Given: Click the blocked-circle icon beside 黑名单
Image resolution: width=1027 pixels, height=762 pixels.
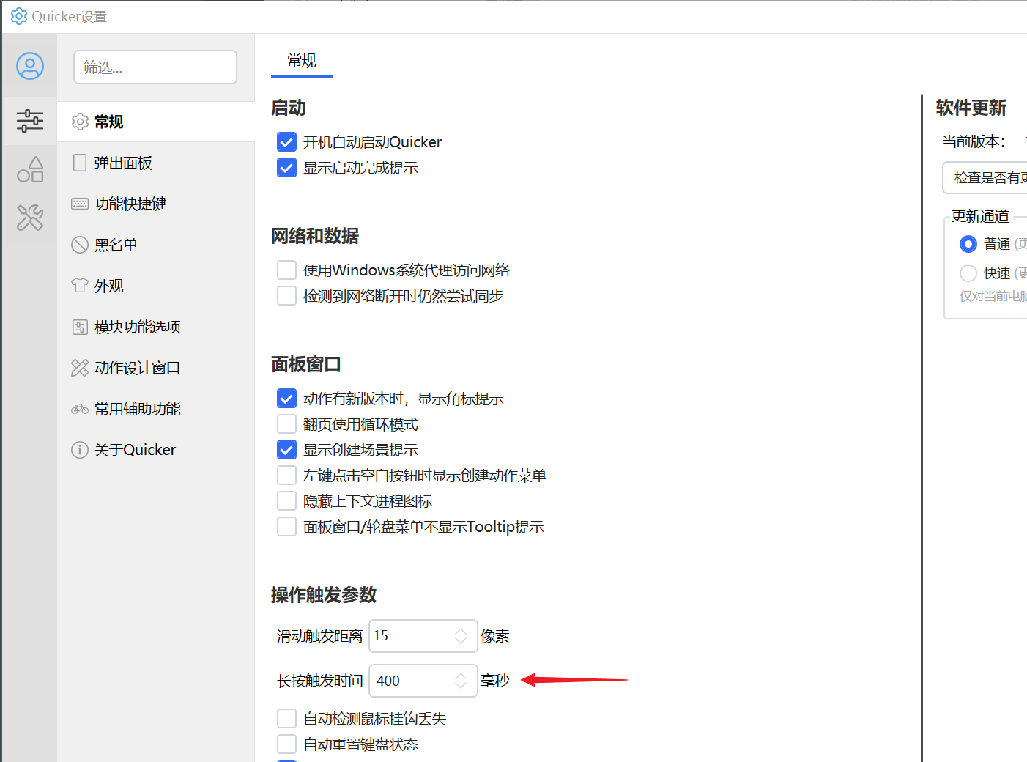Looking at the screenshot, I should pyautogui.click(x=80, y=245).
